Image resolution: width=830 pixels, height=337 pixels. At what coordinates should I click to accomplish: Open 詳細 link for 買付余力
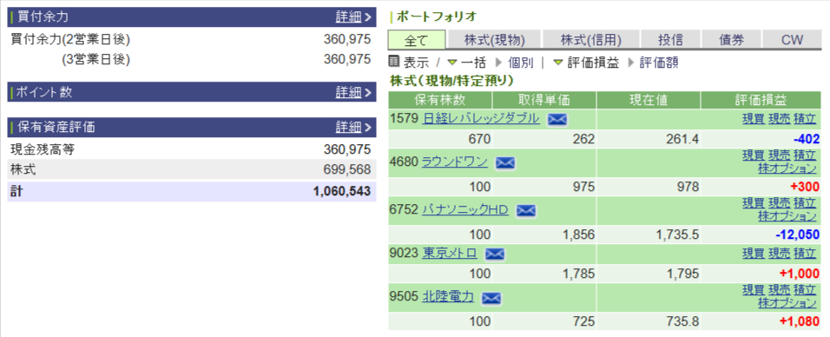348,17
